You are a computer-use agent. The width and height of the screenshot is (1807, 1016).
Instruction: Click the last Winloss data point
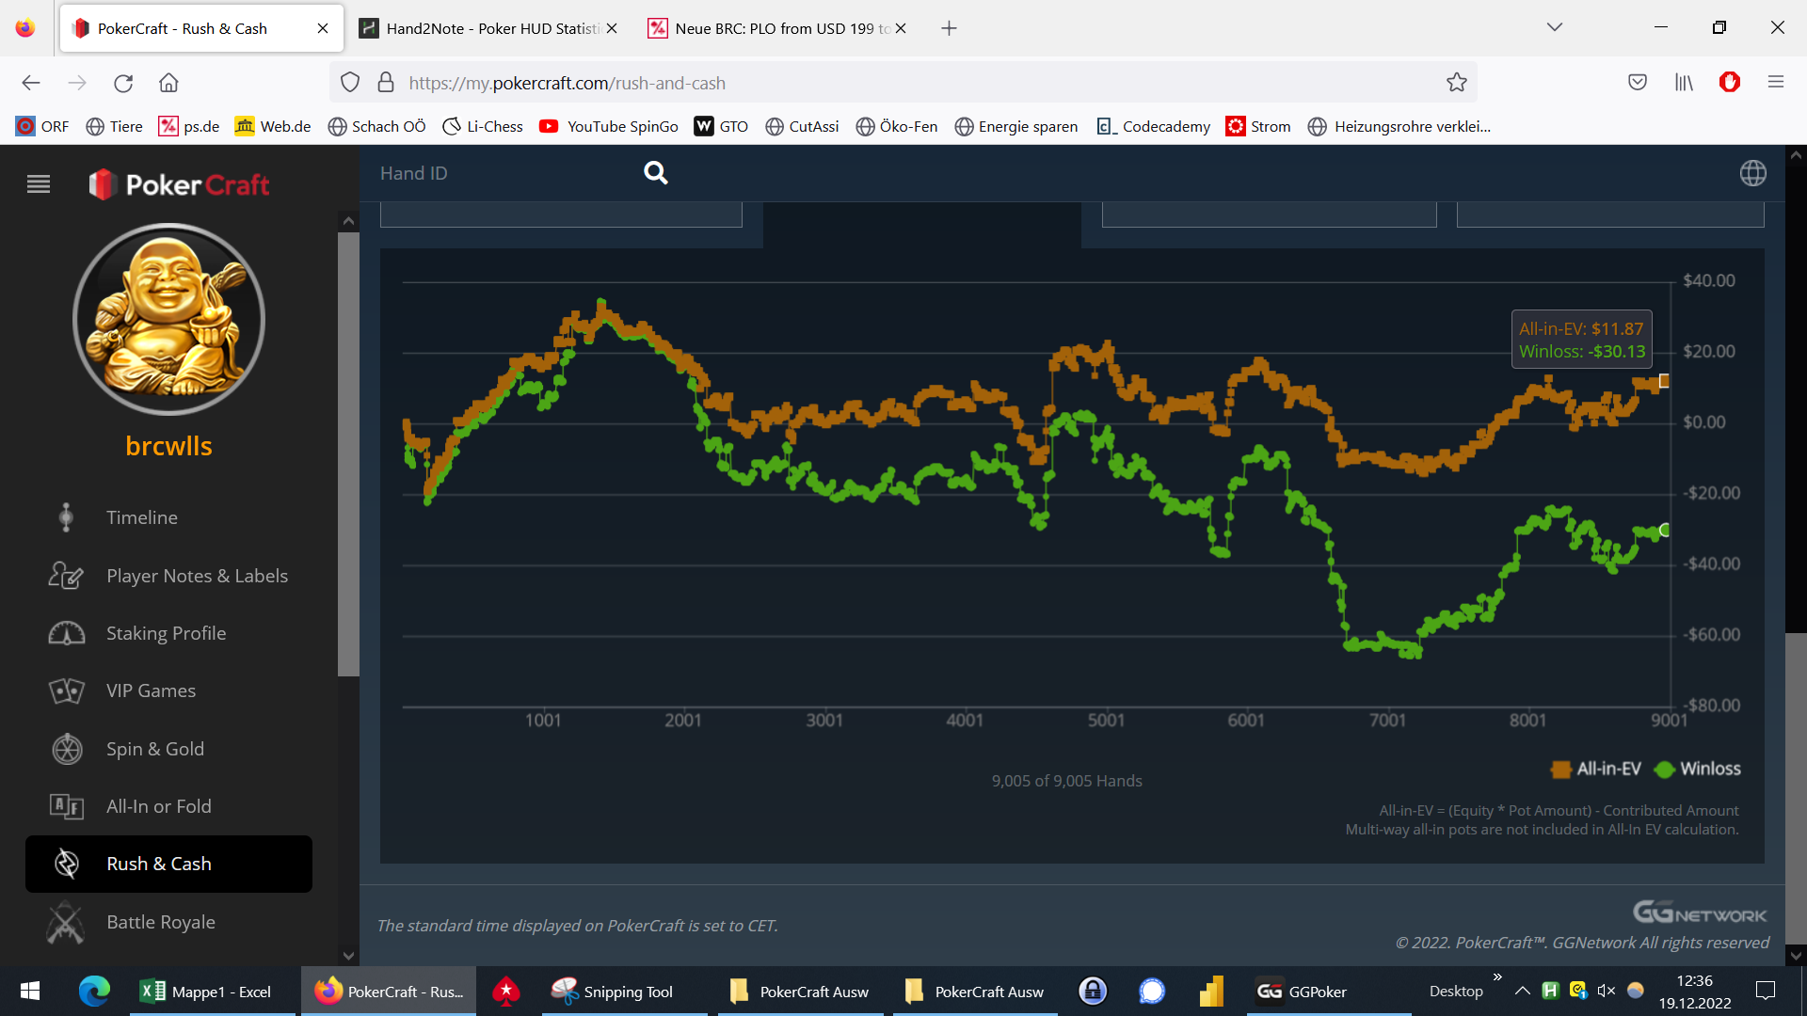pyautogui.click(x=1664, y=531)
